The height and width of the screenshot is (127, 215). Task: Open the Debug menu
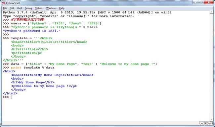[x=28, y=8]
